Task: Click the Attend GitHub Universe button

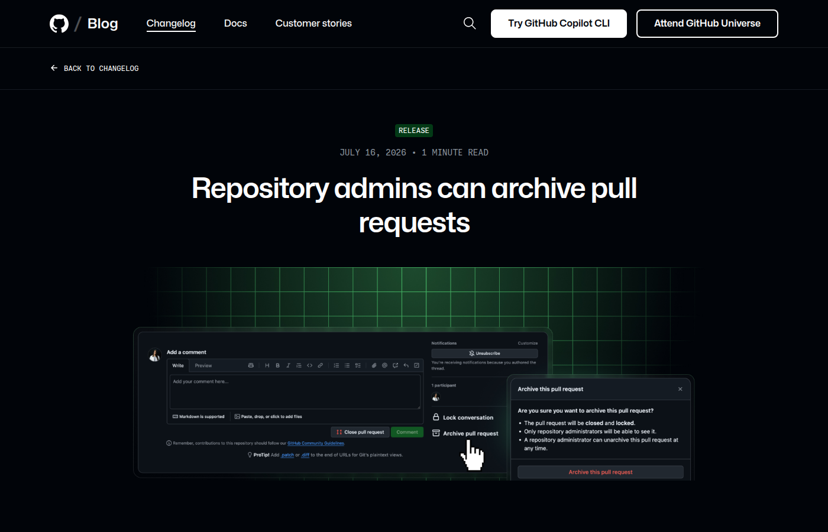Action: coord(707,24)
